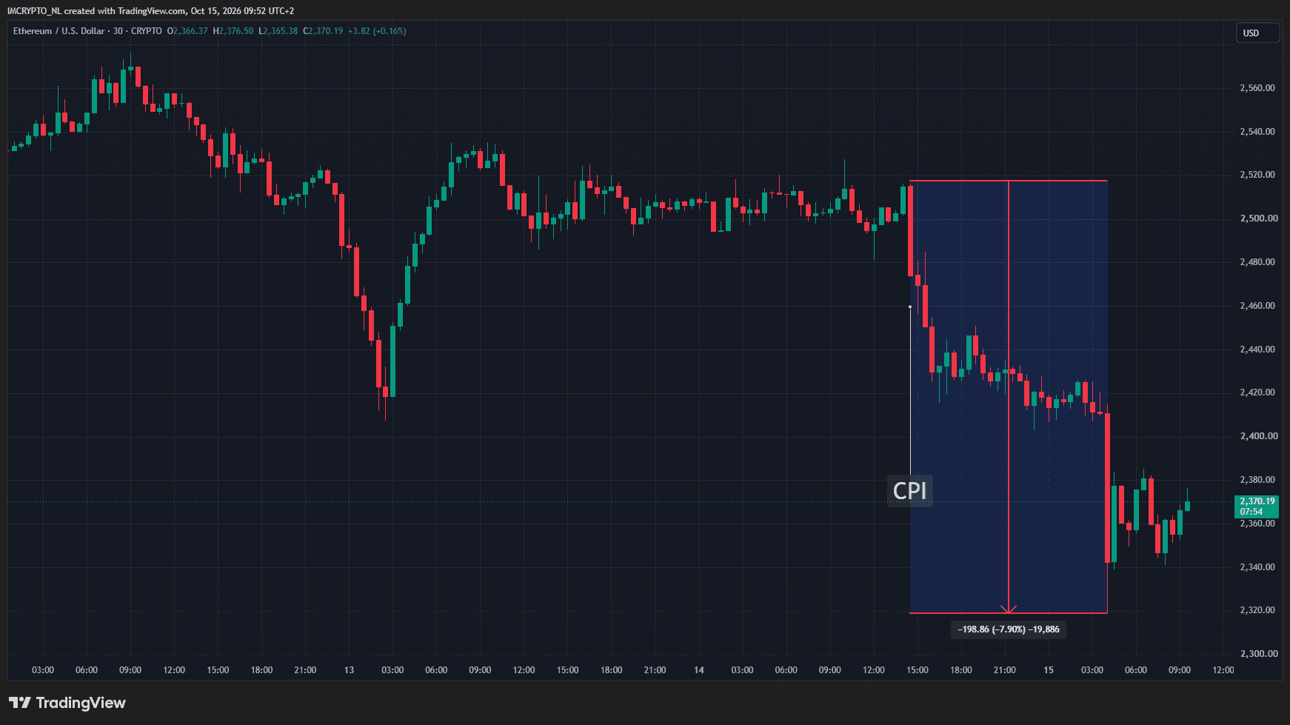Image resolution: width=1290 pixels, height=725 pixels.
Task: Click the 2,300.00 price axis label
Action: tap(1257, 654)
